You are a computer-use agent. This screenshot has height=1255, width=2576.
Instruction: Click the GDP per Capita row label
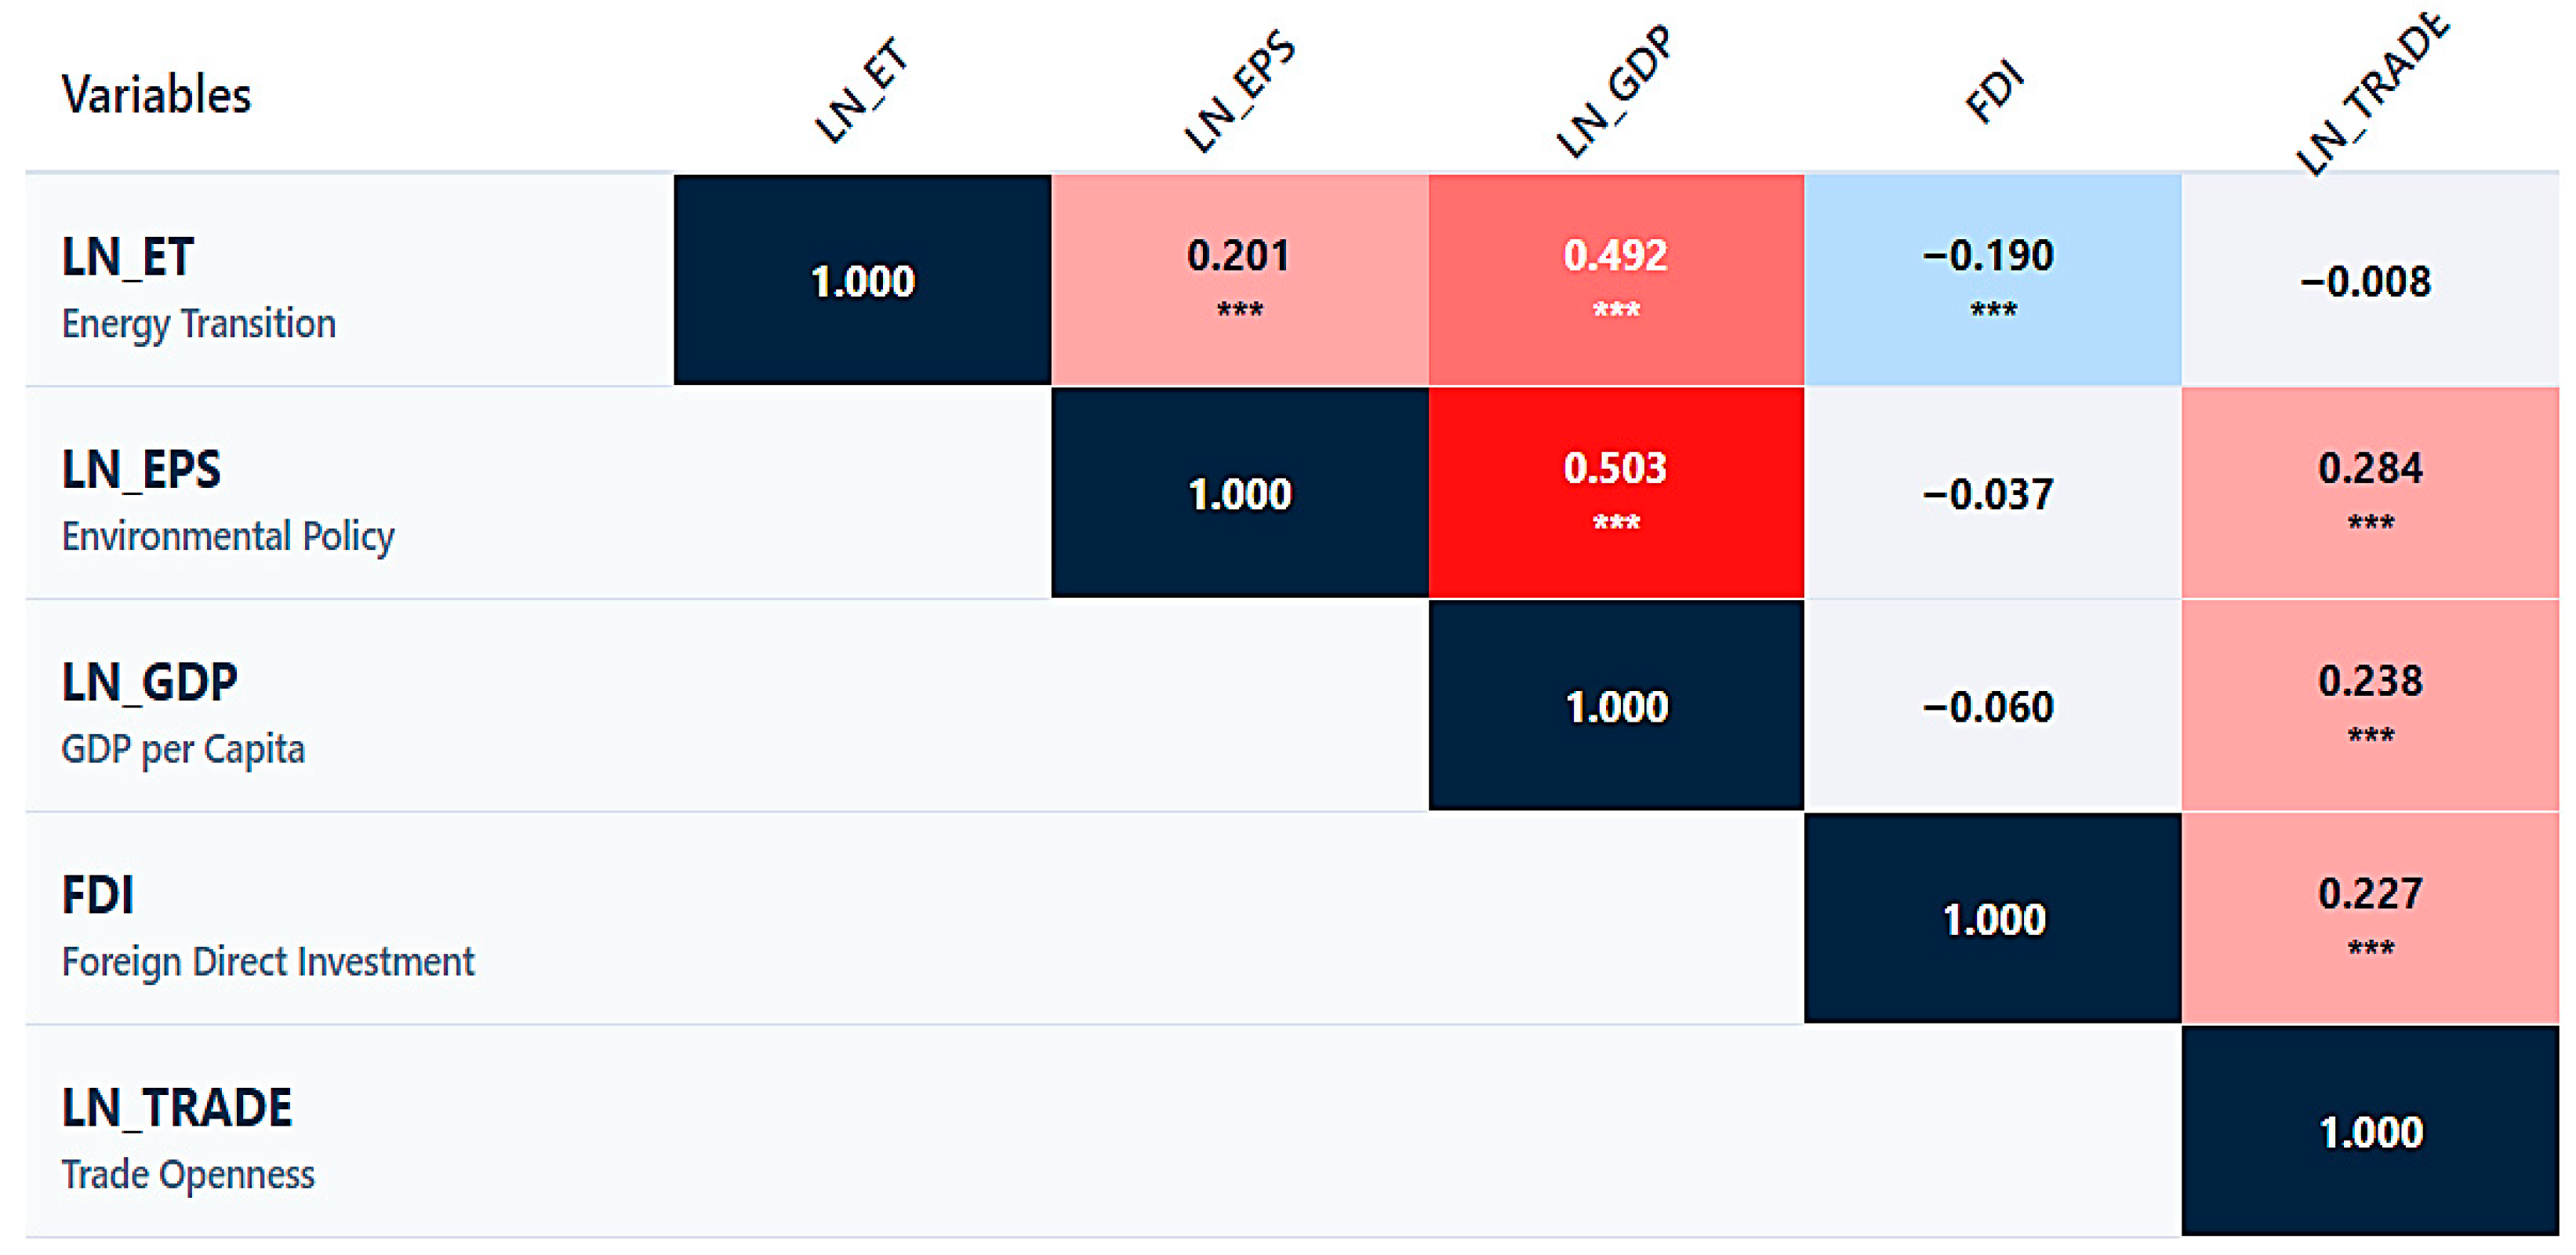183,749
